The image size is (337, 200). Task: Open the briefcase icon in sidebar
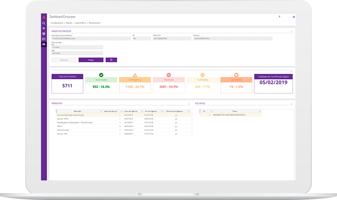[x=44, y=44]
